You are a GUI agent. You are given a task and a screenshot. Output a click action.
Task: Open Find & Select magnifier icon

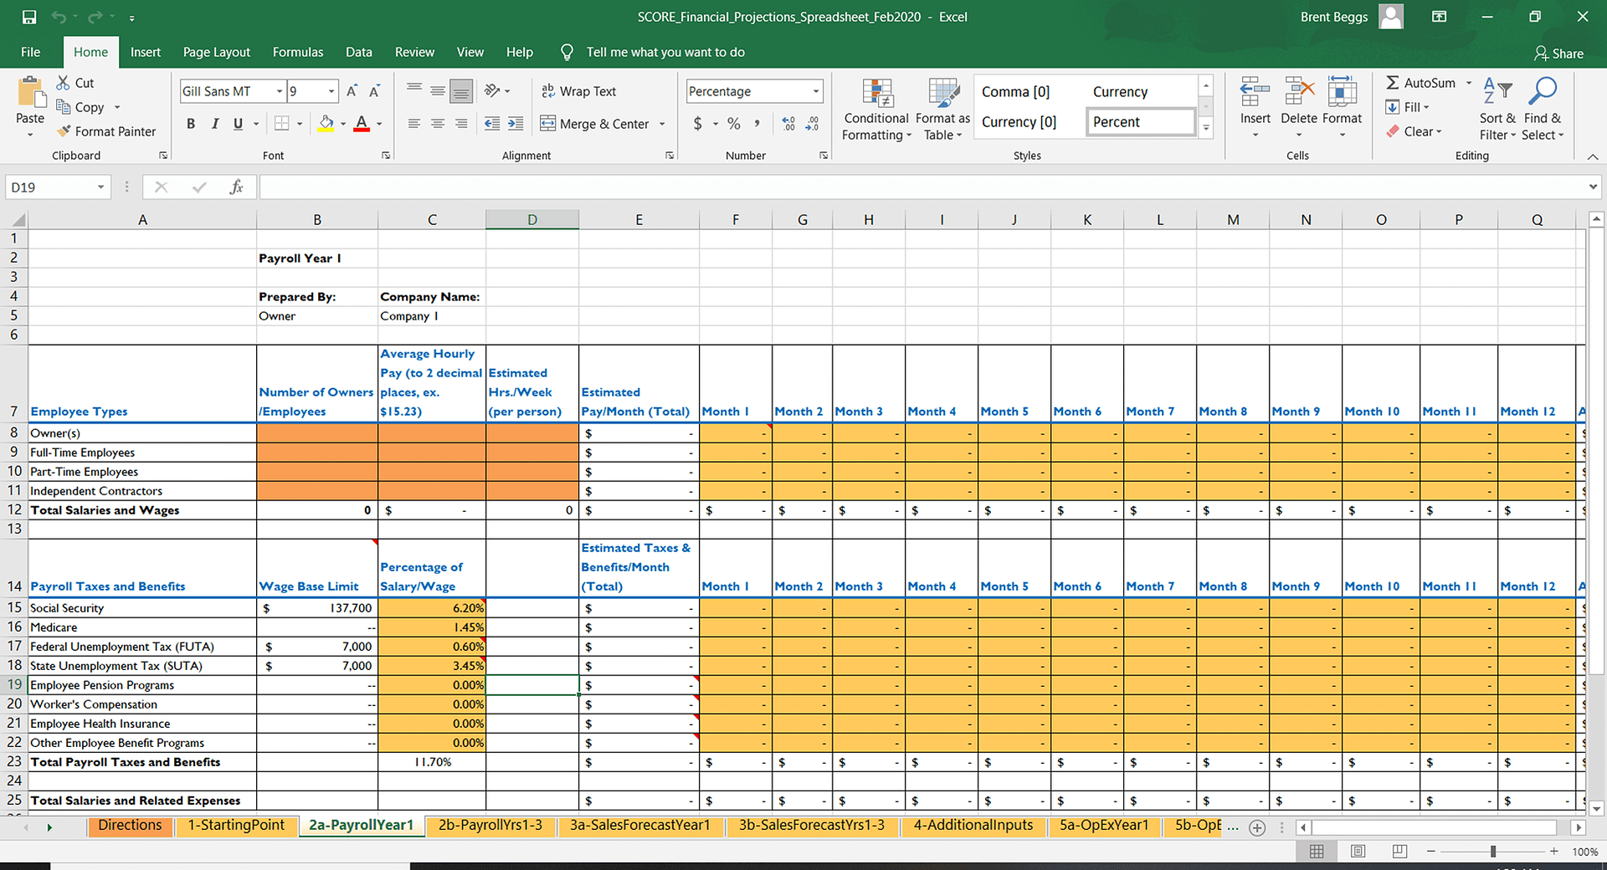pos(1543,91)
